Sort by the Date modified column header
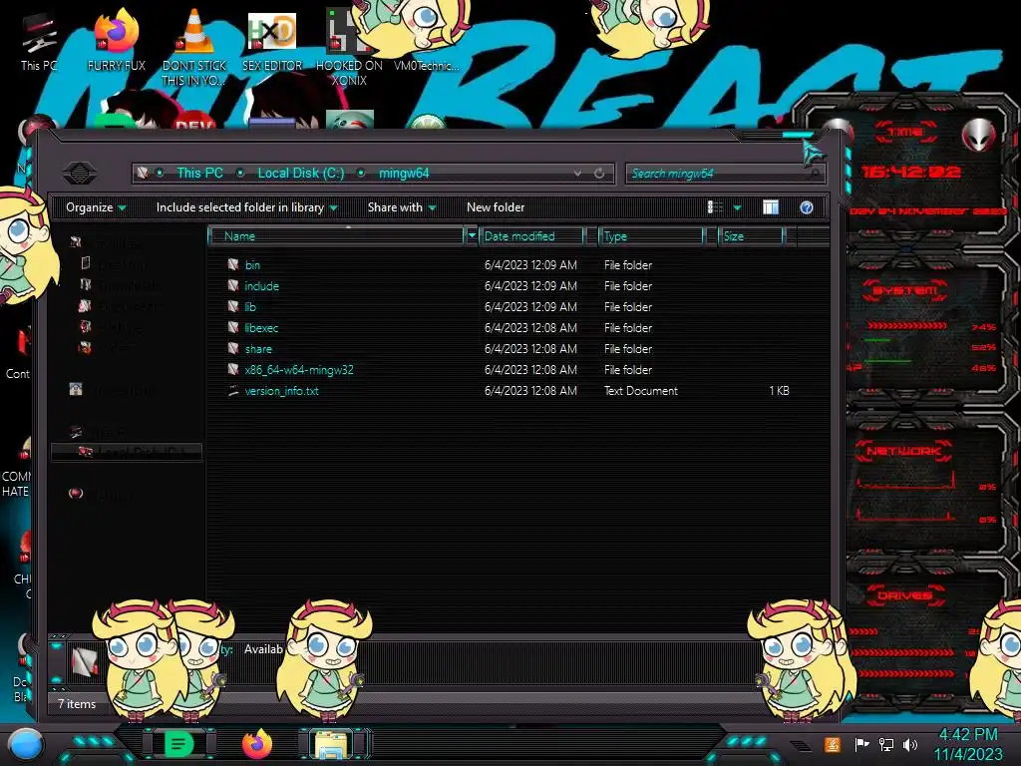 tap(532, 235)
